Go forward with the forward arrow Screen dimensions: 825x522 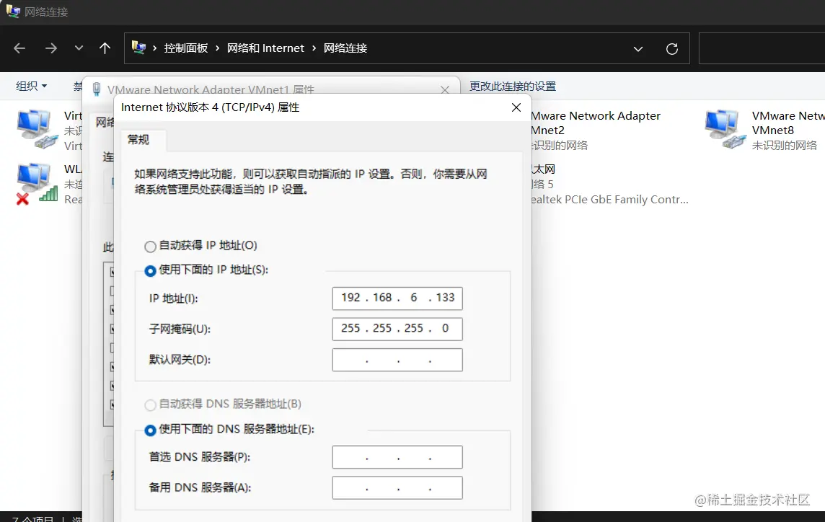click(x=51, y=48)
